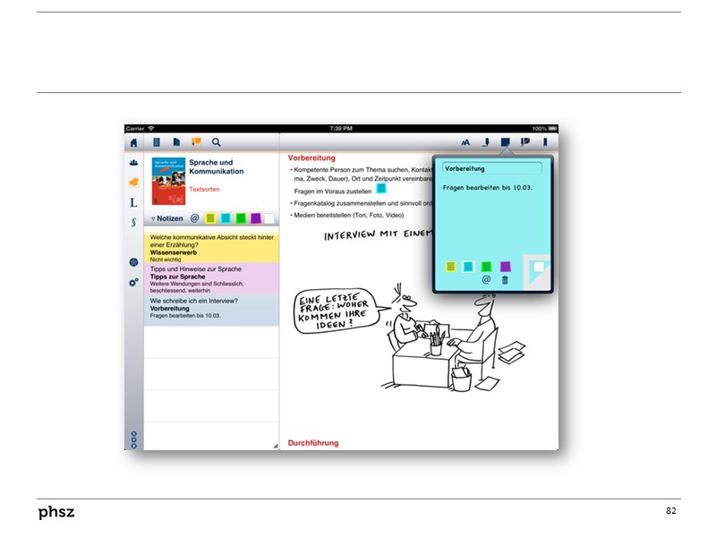Expand the three-dot menu at sidebar bottom
716x537 pixels.
coord(133,439)
